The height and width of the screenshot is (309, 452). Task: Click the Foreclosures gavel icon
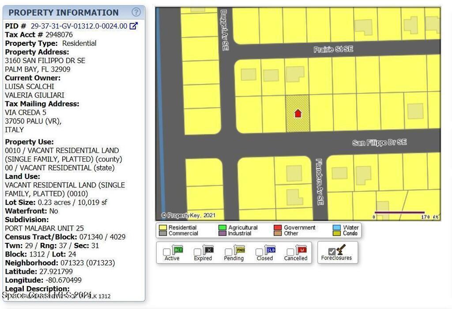[x=341, y=249]
